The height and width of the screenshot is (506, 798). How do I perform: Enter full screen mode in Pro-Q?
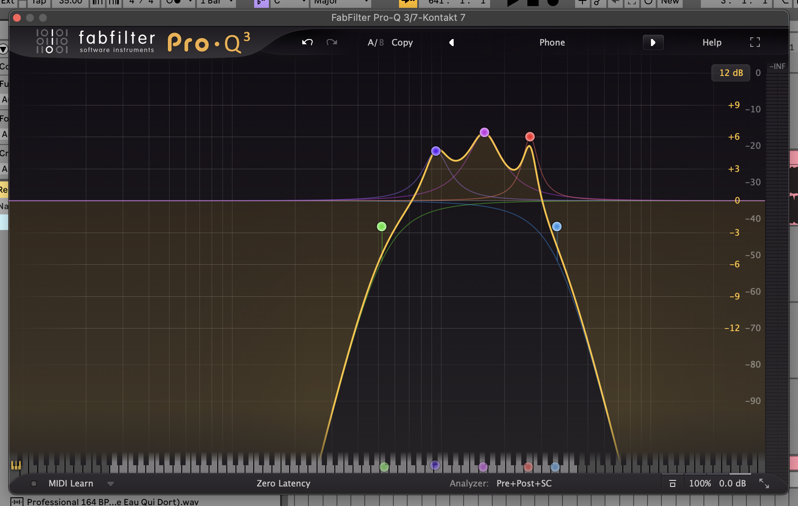tap(755, 42)
